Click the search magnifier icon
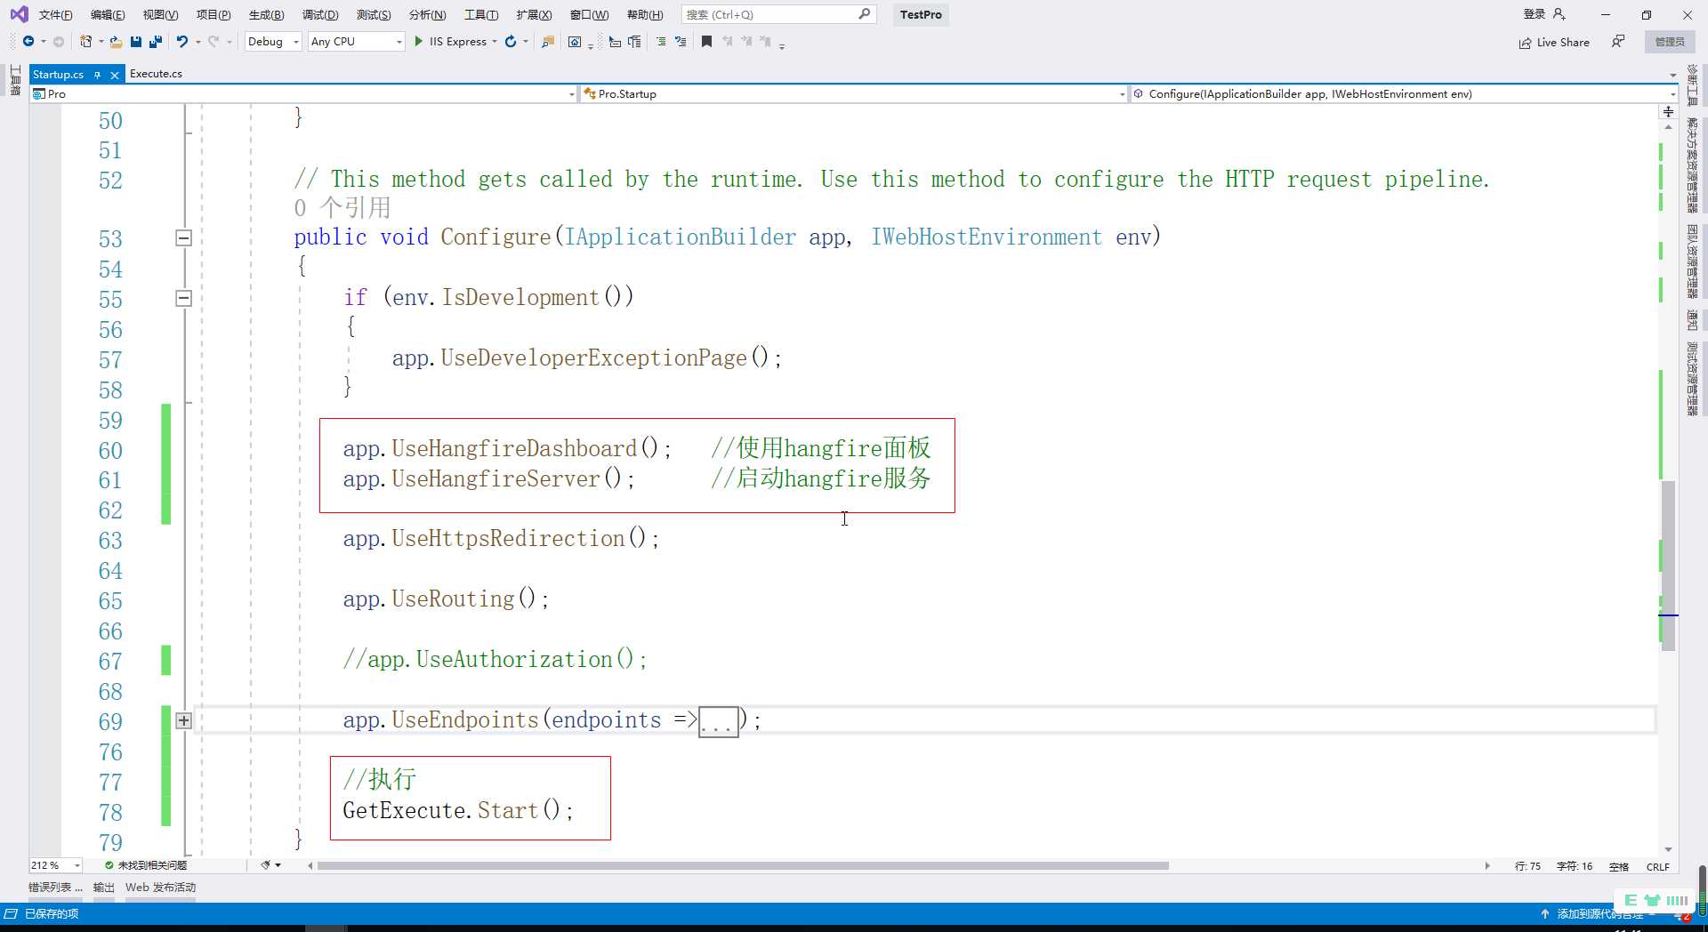Image resolution: width=1708 pixels, height=932 pixels. pos(864,14)
